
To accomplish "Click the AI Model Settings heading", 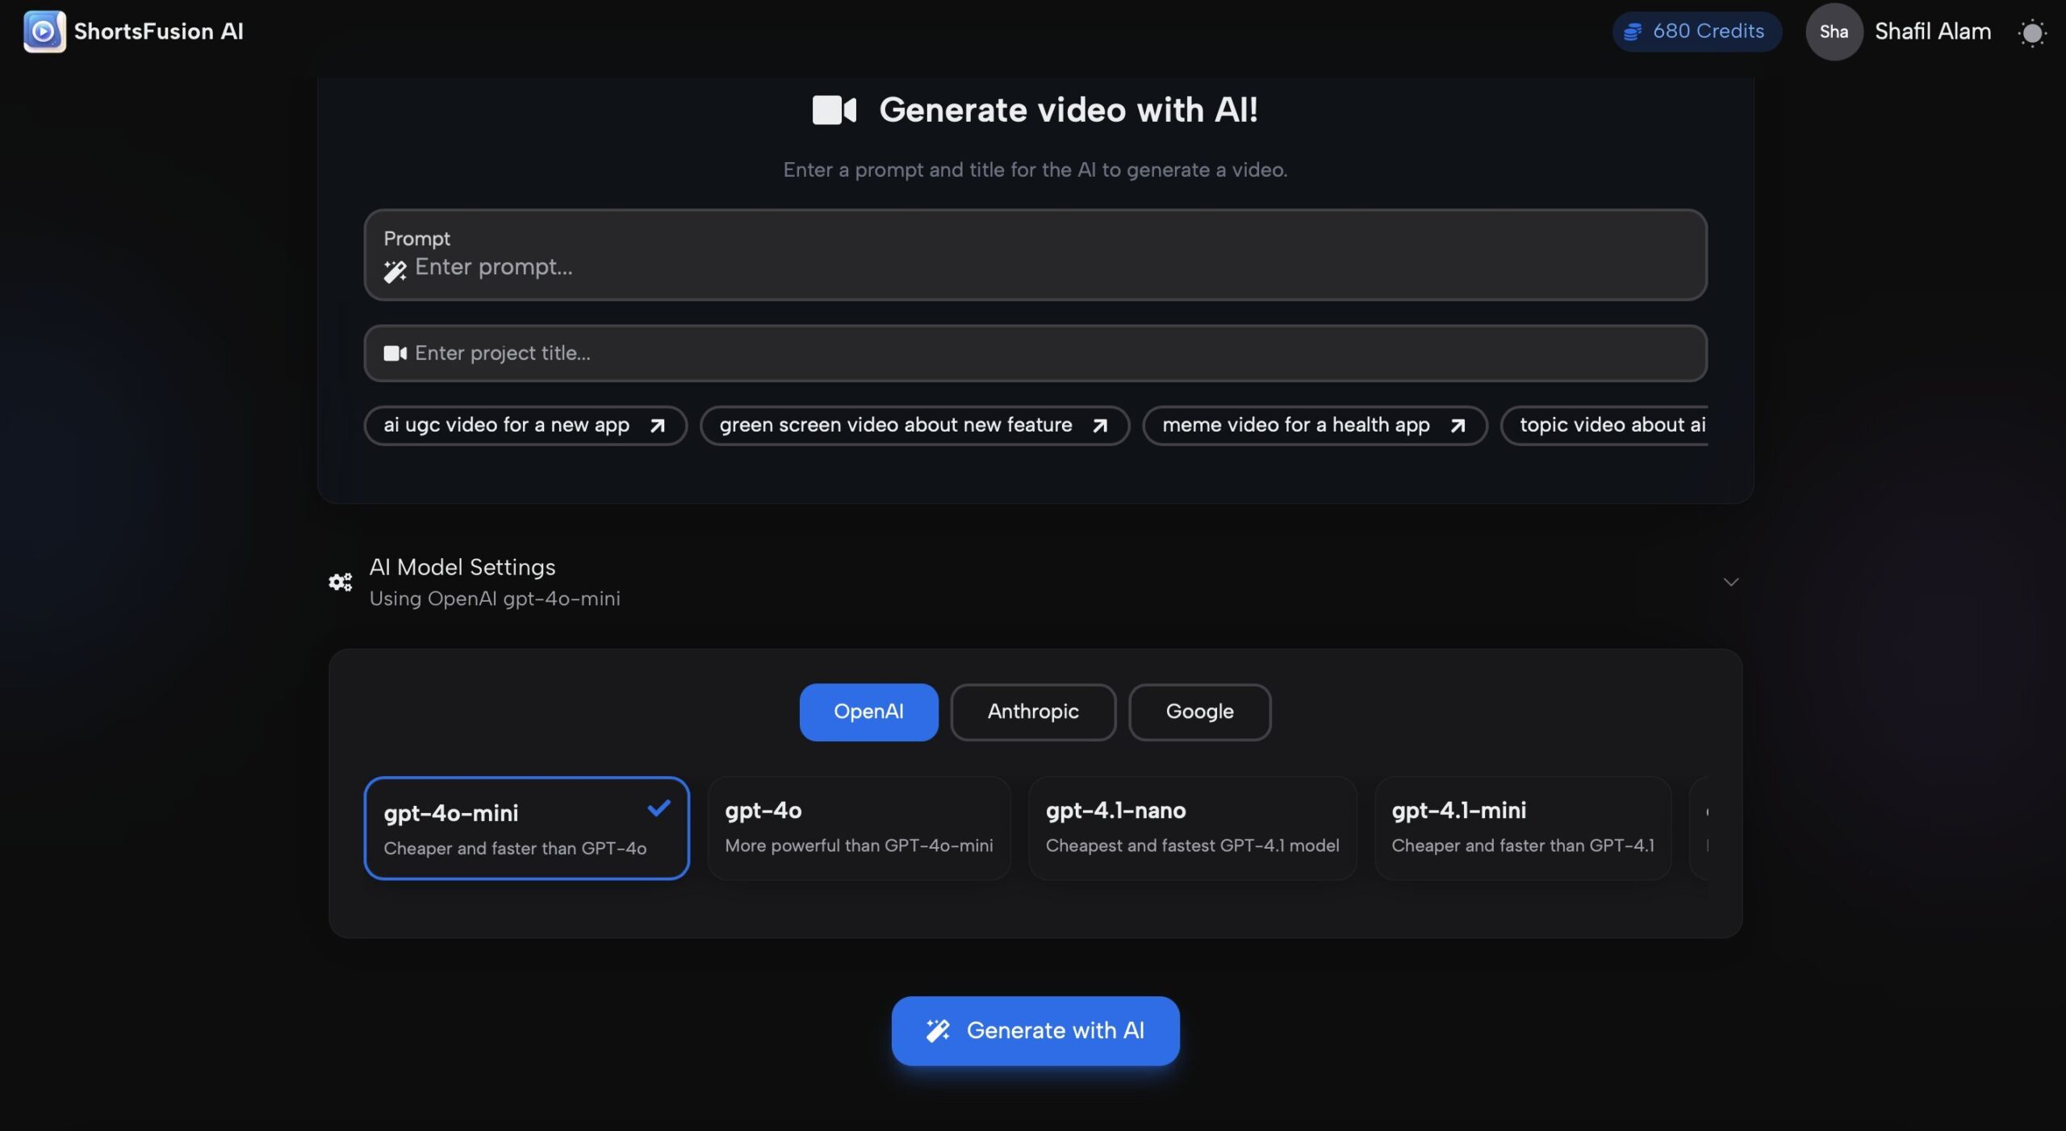I will point(462,567).
